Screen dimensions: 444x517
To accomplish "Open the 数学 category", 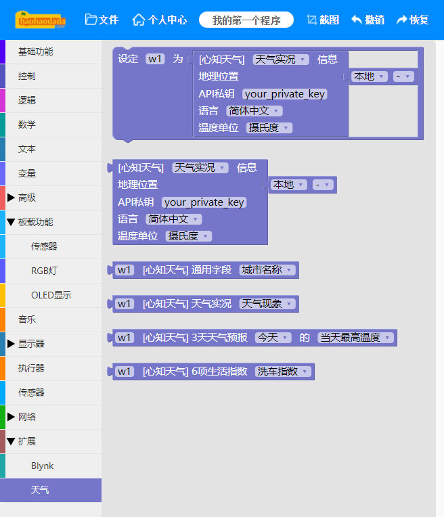I will 51,125.
